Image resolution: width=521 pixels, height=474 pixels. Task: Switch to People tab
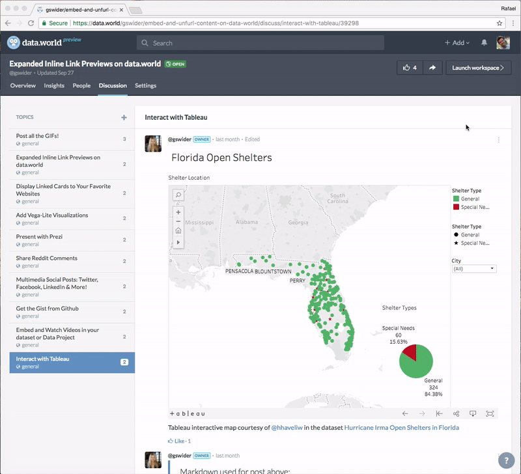click(81, 85)
